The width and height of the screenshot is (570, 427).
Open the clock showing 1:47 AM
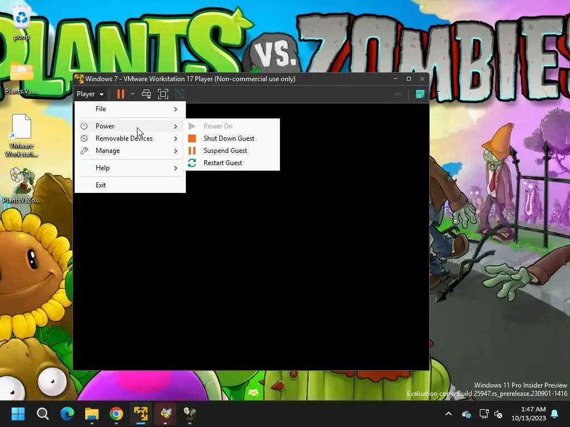click(x=529, y=414)
